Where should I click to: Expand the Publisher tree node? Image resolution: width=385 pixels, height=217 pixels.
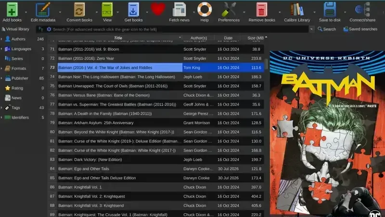[1, 78]
